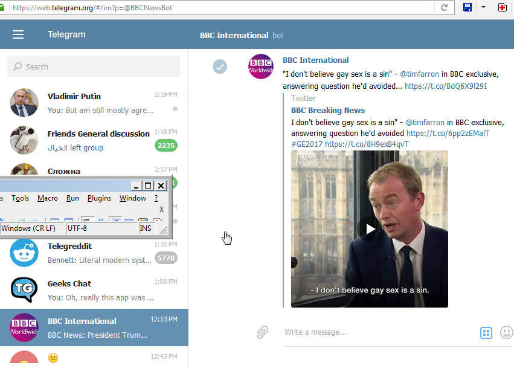Click the #GE2017 hashtag
Viewport: 514px width, 368px height.
click(307, 144)
